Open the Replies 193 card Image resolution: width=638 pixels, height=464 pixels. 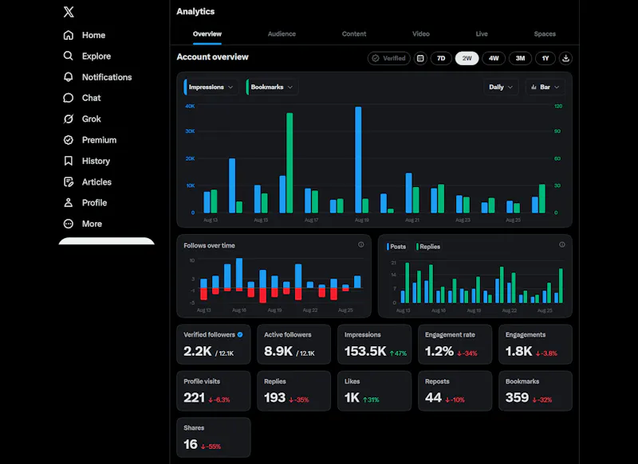click(x=294, y=391)
